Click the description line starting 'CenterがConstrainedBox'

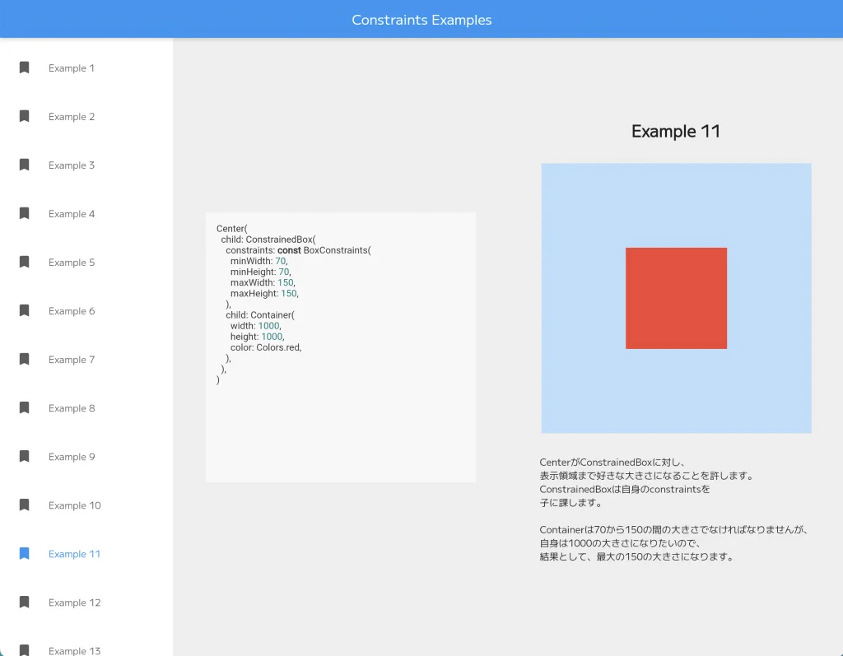(x=612, y=463)
